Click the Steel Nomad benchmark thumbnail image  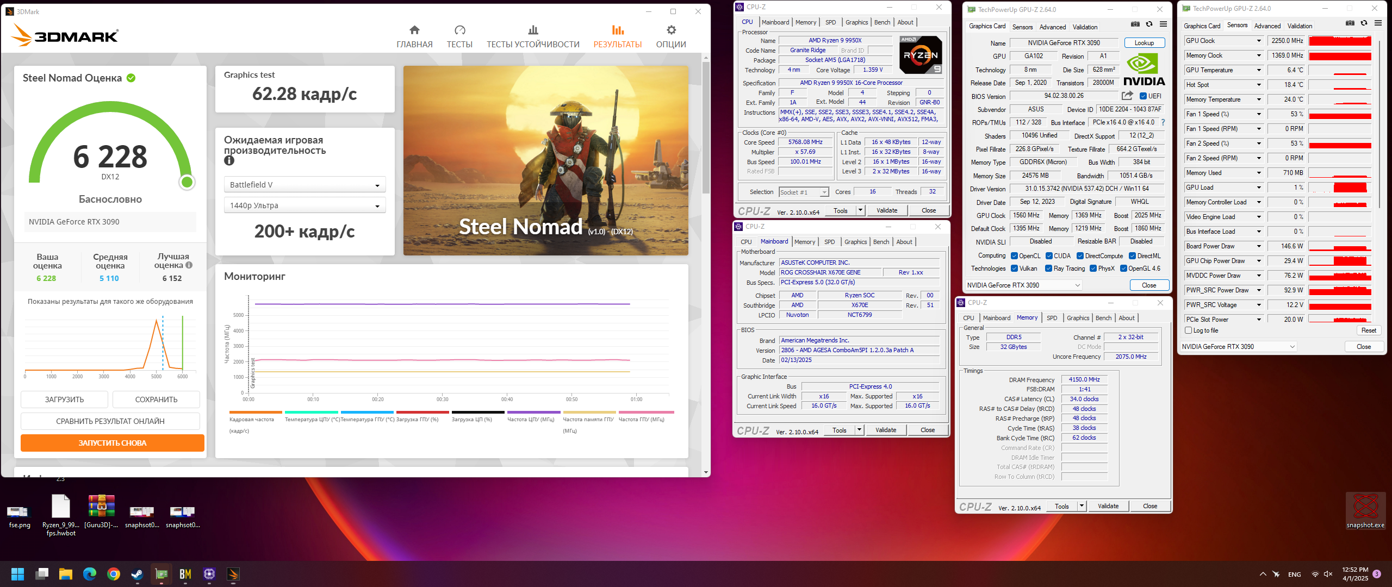pos(546,161)
